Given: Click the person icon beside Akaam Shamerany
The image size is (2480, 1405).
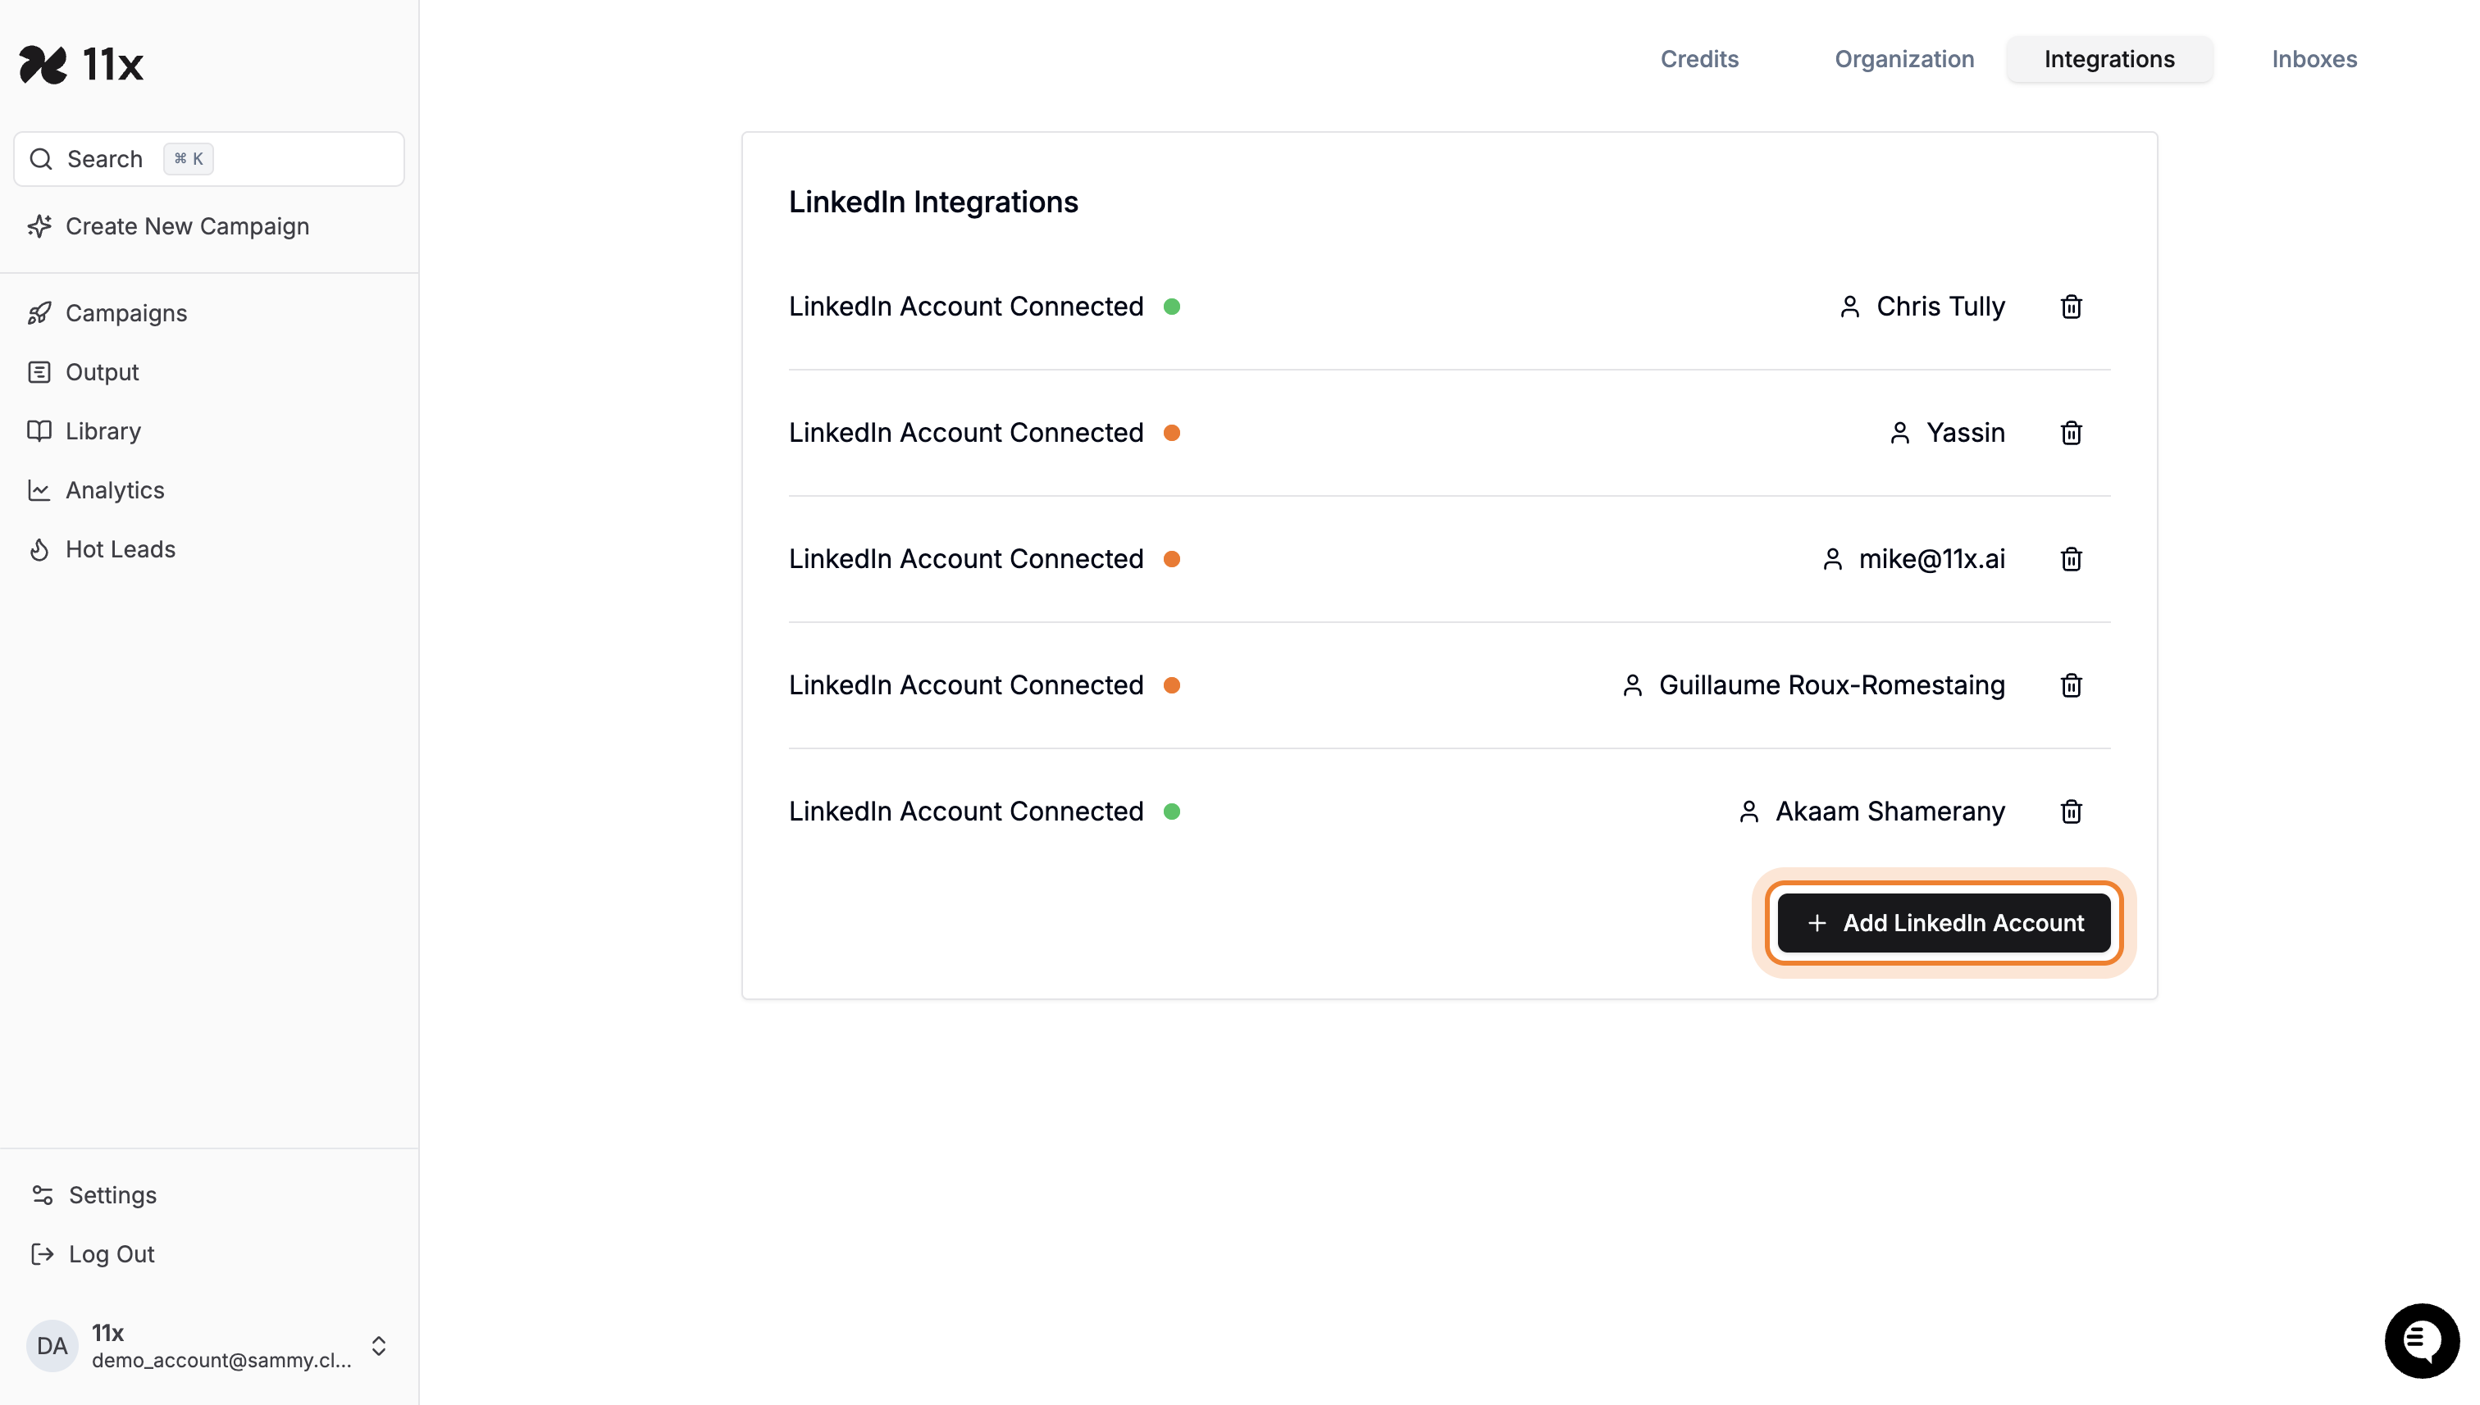Looking at the screenshot, I should coord(1749,812).
